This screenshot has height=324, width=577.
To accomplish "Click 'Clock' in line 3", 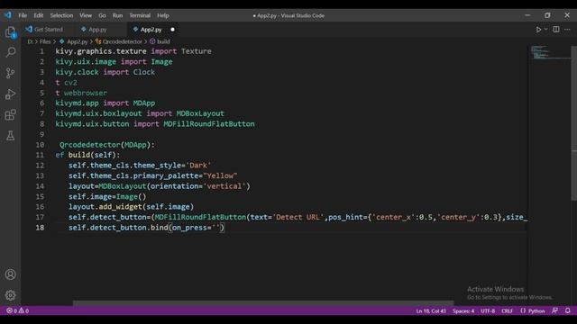I will click(144, 72).
